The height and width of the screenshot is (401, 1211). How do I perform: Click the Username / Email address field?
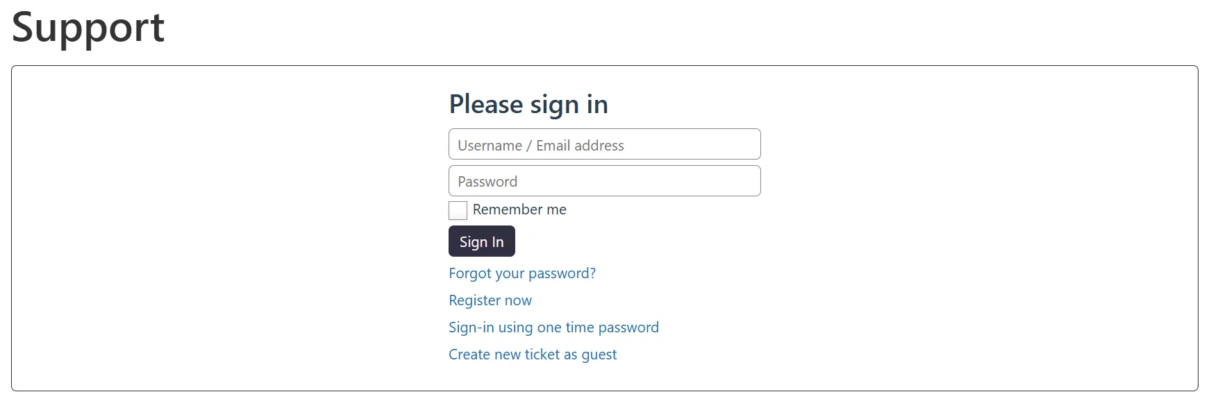(604, 144)
